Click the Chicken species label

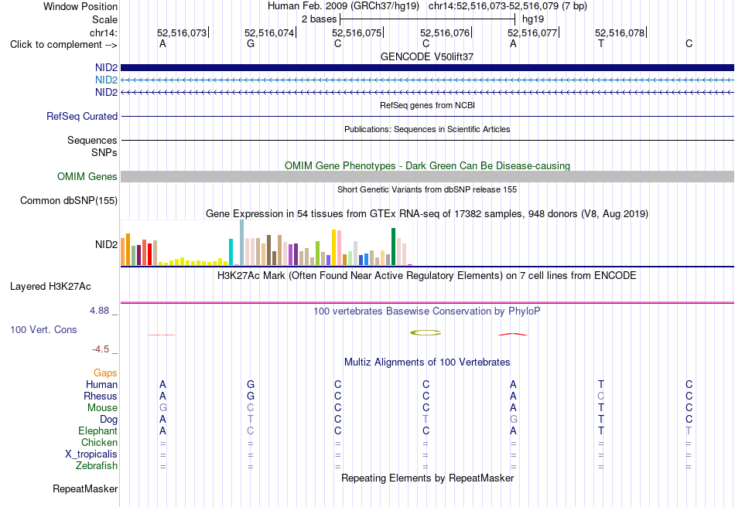tap(99, 442)
